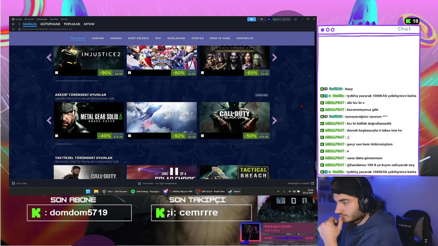Click the Steam page vertical scrollbar
The image size is (438, 246).
click(x=315, y=165)
